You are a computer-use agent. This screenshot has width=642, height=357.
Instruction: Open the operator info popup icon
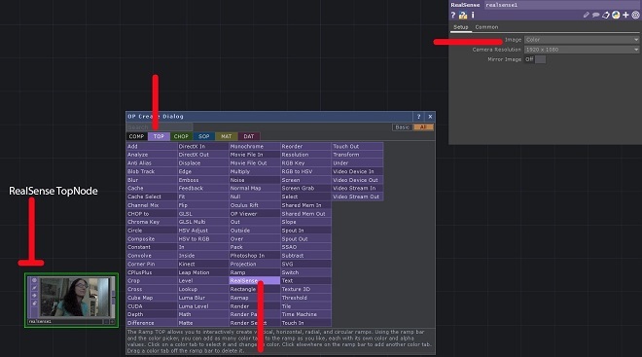[473, 16]
